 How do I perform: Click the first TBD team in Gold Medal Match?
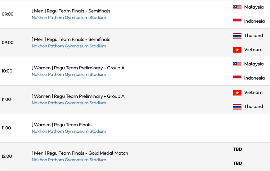pos(237,149)
